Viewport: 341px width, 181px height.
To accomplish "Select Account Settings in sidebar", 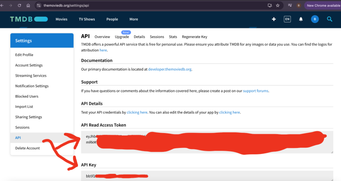I will pos(29,65).
